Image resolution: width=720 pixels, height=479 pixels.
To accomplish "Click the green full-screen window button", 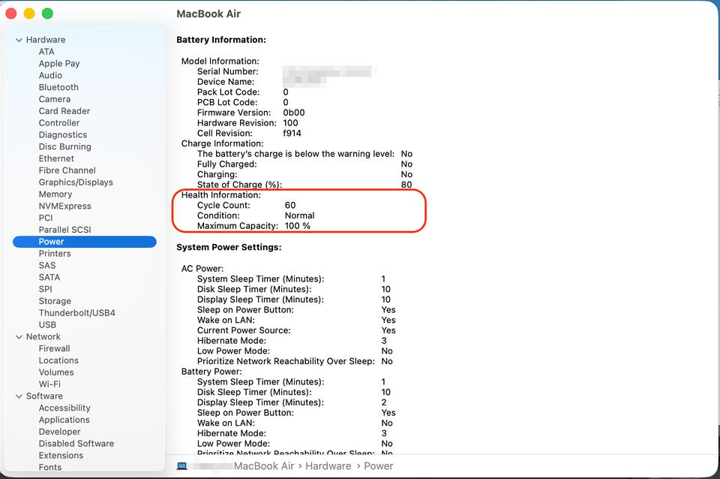I will 47,14.
